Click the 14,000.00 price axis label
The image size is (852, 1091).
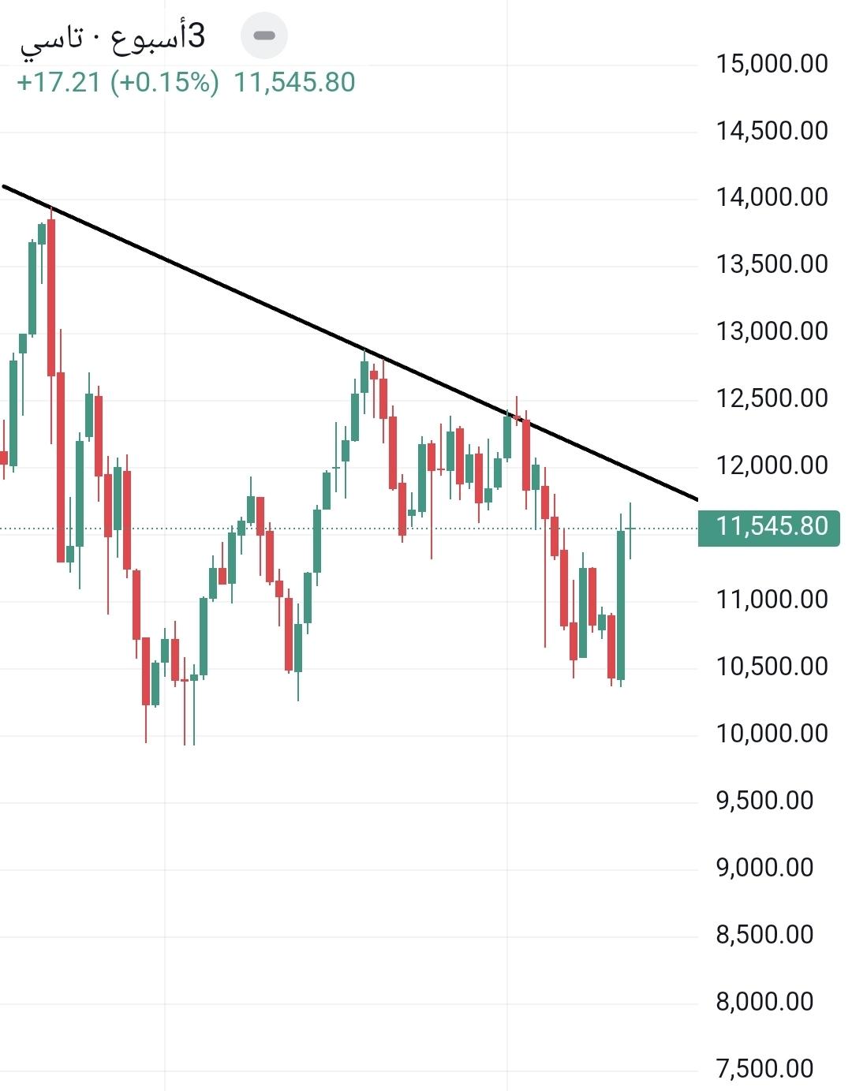pyautogui.click(x=772, y=197)
